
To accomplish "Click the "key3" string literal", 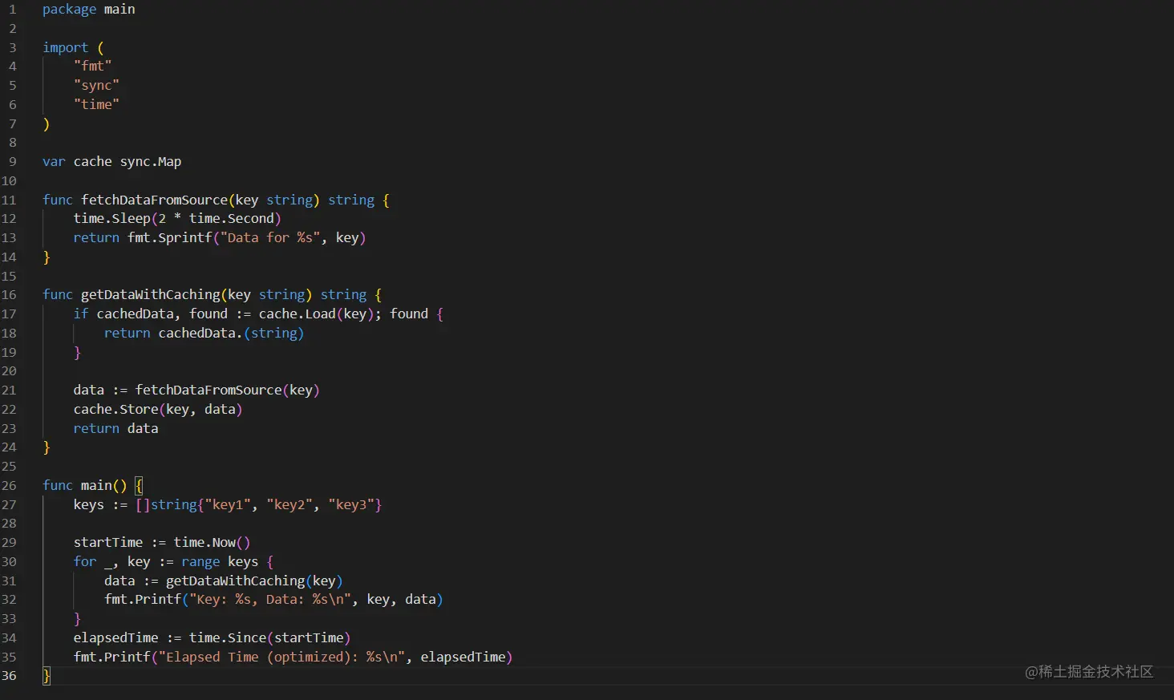I will tap(351, 505).
